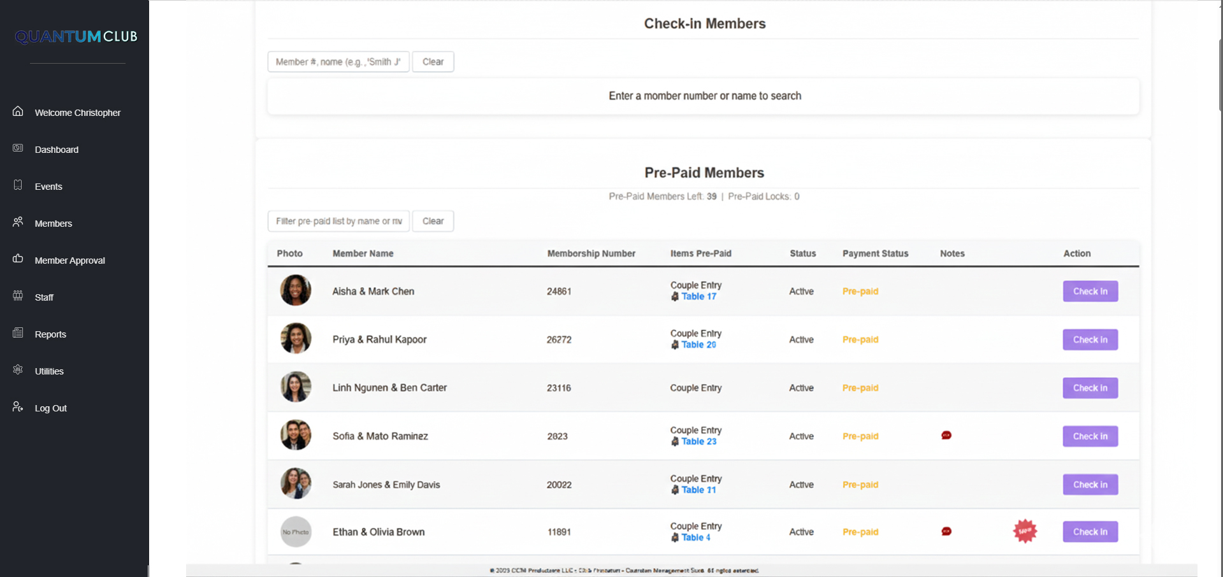Select the Members people icon

pyautogui.click(x=18, y=222)
